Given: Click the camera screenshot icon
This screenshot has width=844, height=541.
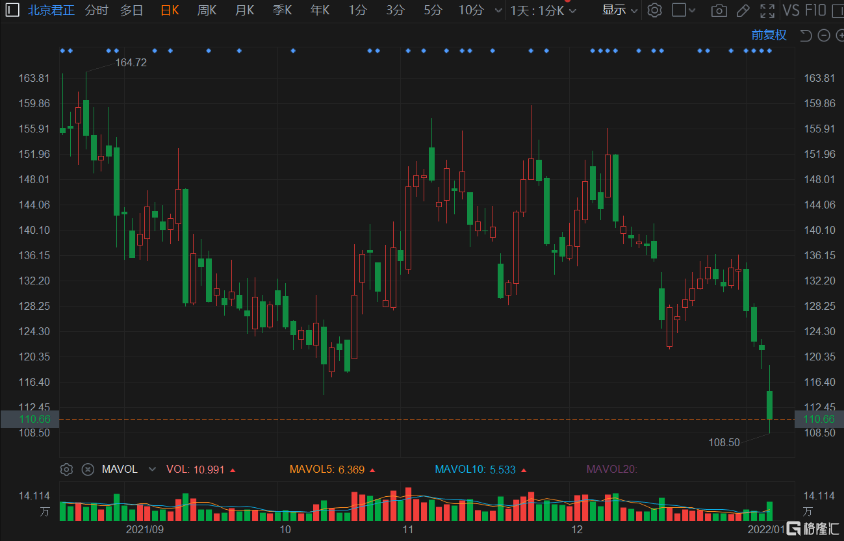Looking at the screenshot, I should click(x=719, y=10).
